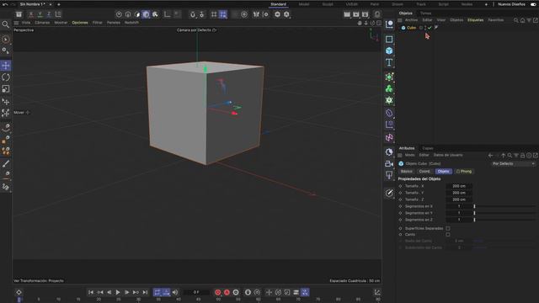Click the Objects manager home icon
Viewport: 539px width, 303px height.
522,20
